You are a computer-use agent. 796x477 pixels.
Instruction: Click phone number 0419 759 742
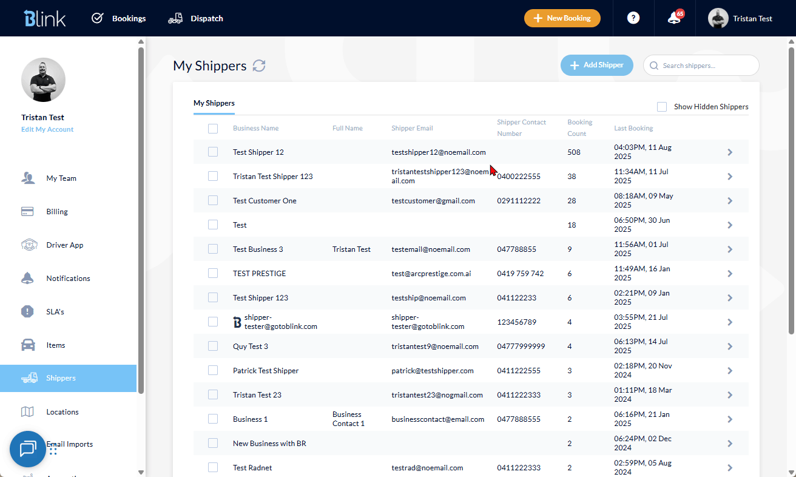click(521, 274)
